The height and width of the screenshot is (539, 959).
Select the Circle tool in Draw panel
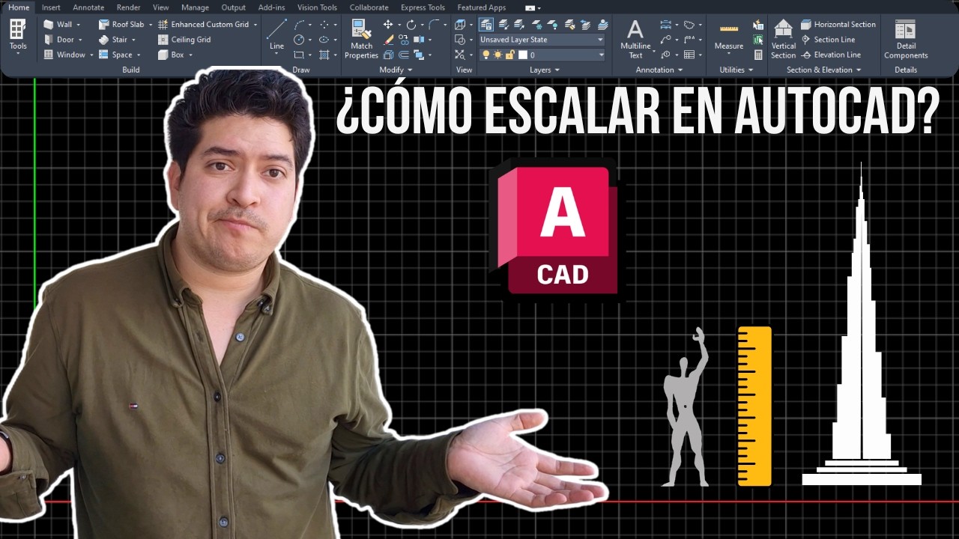pos(300,40)
